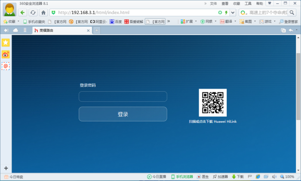
Task: Mute with the speaker icon in status bar
Action: [274, 177]
